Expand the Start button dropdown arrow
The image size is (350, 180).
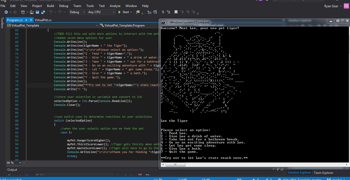(x=131, y=12)
